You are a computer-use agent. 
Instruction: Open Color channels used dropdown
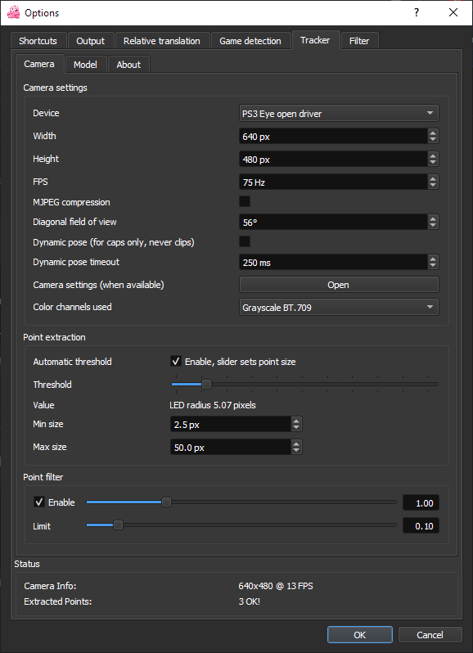pyautogui.click(x=339, y=308)
